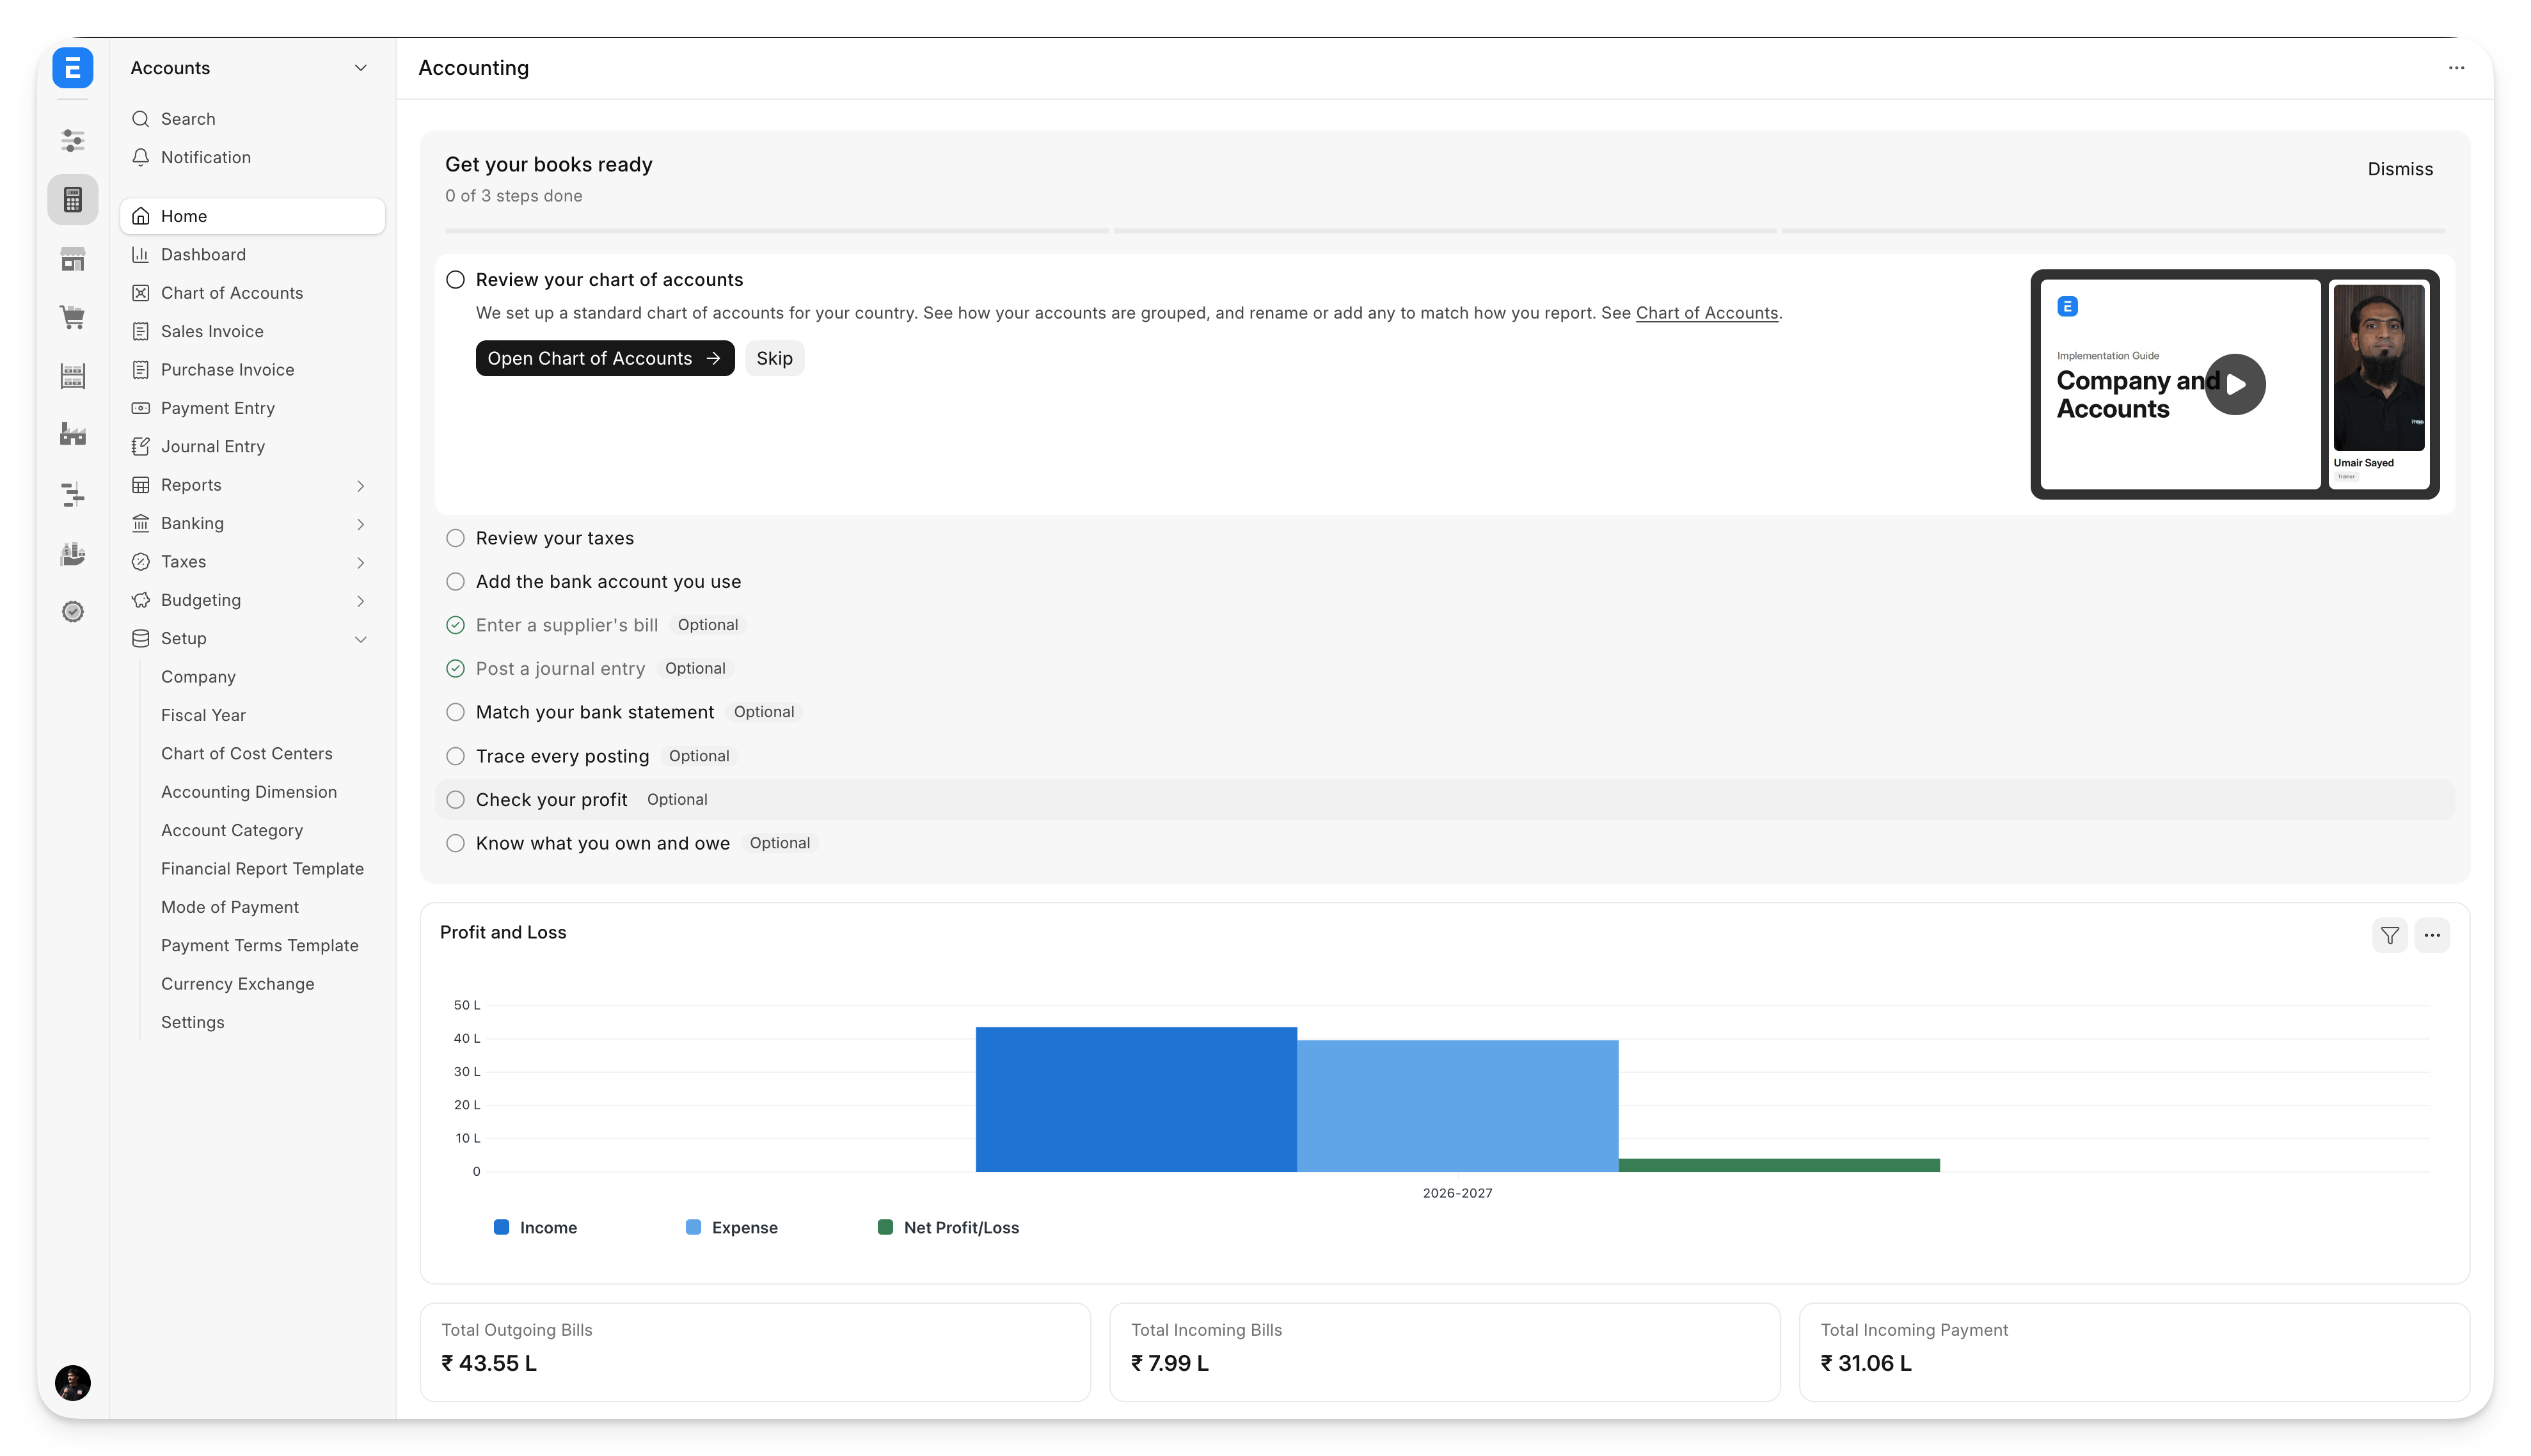Click the Open Chart of Accounts button

pyautogui.click(x=604, y=358)
